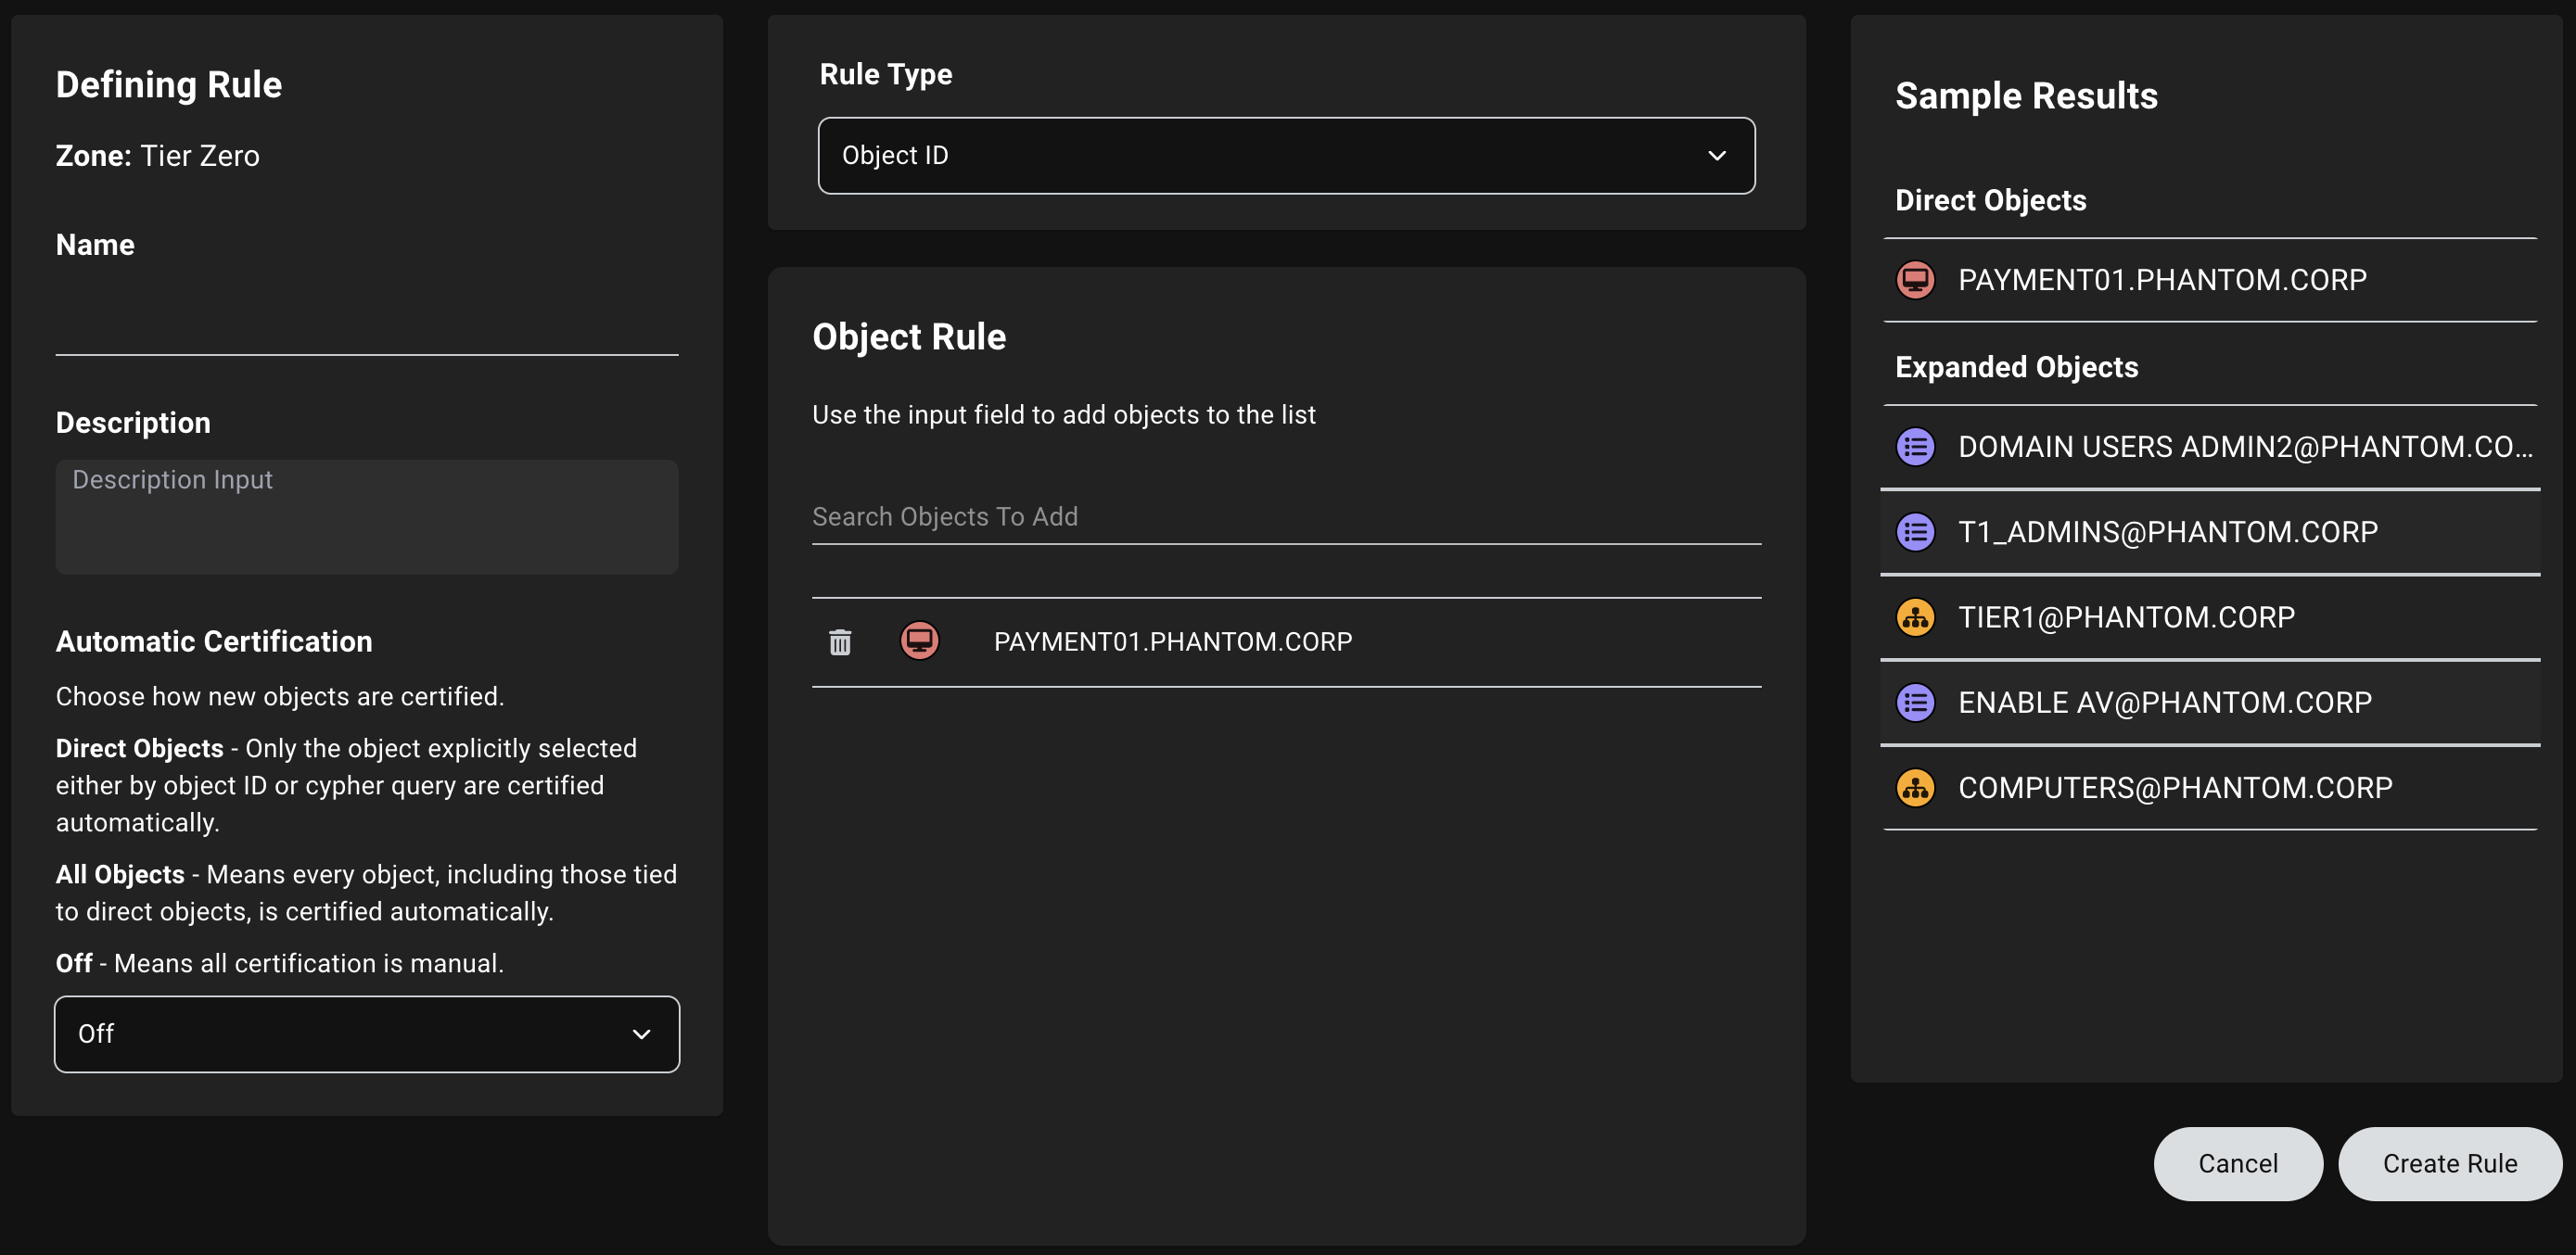The height and width of the screenshot is (1255, 2576).
Task: Click the OU icon beside TIER1@PHANTOM.CORP
Action: (1916, 617)
